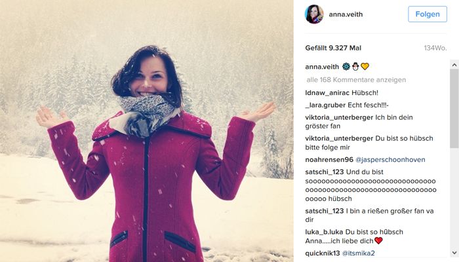Click the 134Wo. post timestamp
This screenshot has width=459, height=262.
click(435, 48)
